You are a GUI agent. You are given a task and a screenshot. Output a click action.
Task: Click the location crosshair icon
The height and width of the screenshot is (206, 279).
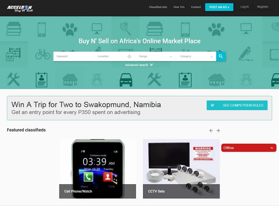point(129,57)
